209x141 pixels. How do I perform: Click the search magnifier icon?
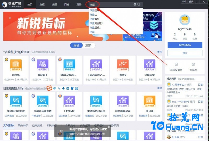coord(139,4)
